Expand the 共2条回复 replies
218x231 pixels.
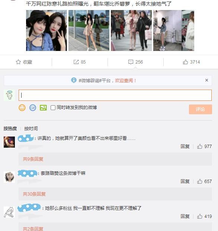[x=33, y=229]
